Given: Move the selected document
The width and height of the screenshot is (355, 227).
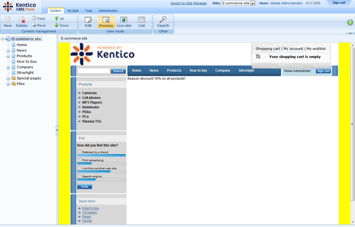Looking at the screenshot, I should click(x=39, y=26).
